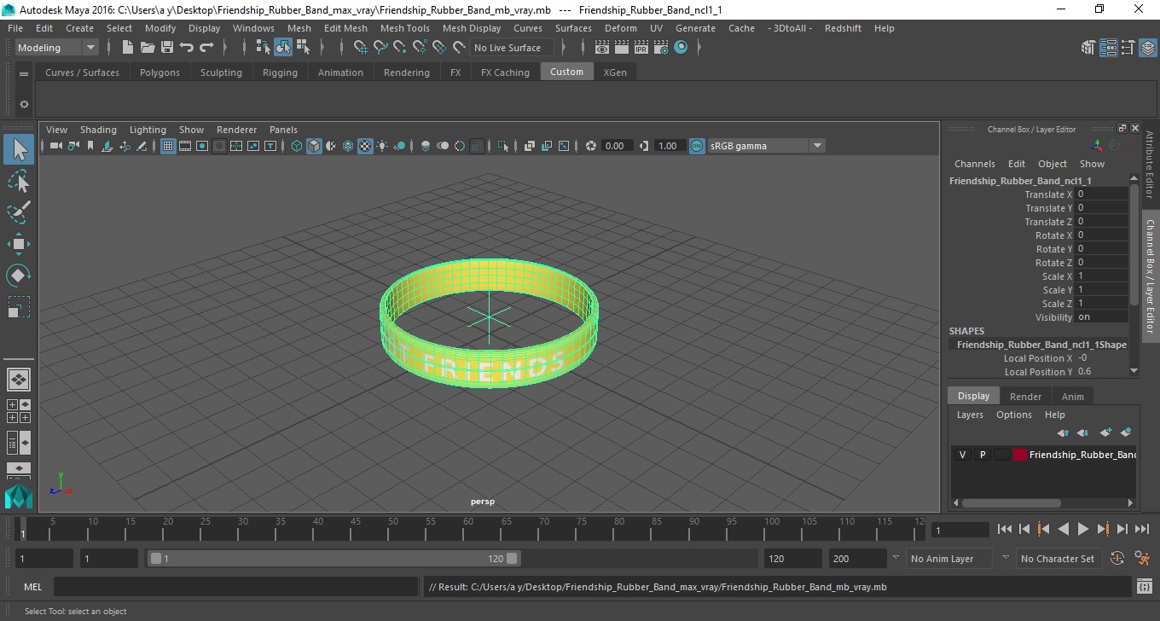Toggle textured display checker icon
1160x621 pixels.
pos(365,146)
